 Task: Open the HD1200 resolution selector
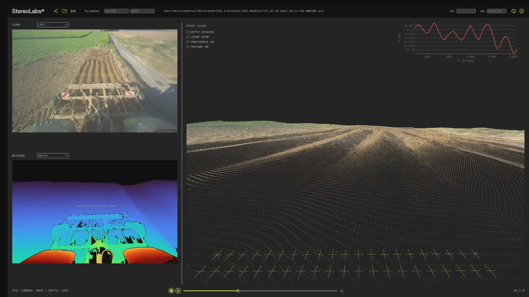click(116, 11)
